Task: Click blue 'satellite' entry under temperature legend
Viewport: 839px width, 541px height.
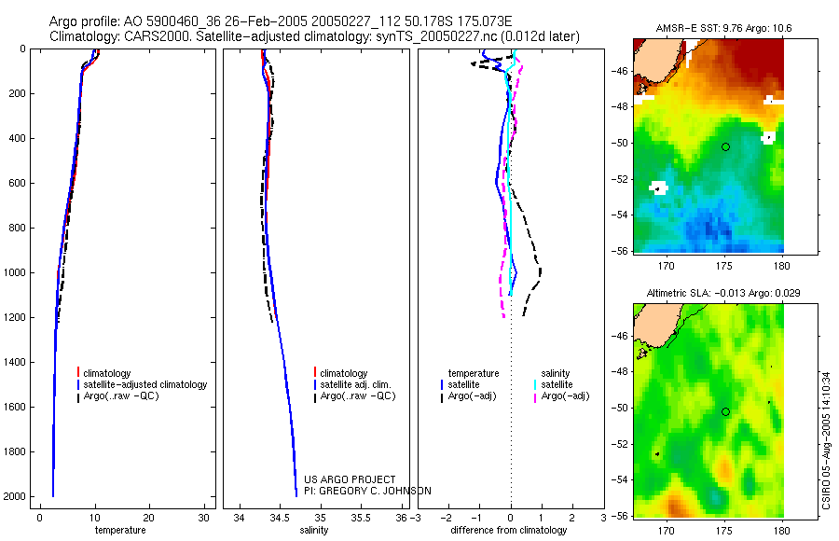Action: 464,384
